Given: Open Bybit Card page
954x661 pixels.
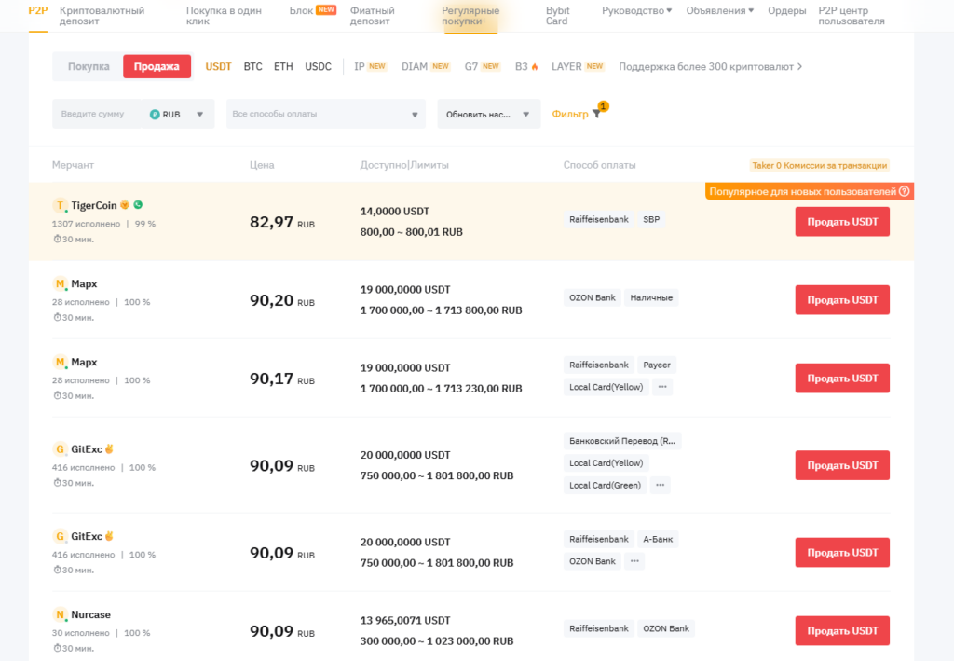Looking at the screenshot, I should [557, 16].
